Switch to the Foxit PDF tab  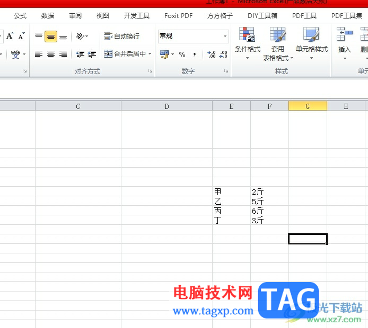point(178,16)
